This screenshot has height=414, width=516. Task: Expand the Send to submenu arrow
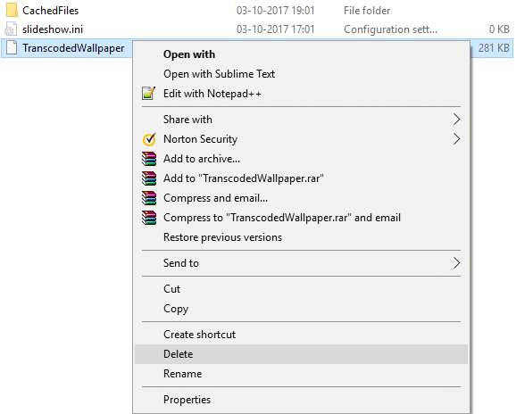(456, 263)
